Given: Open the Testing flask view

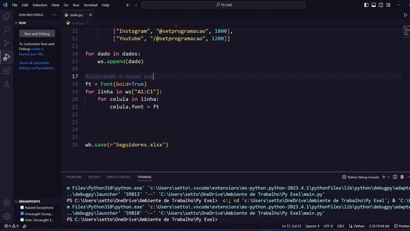Looking at the screenshot, I should coord(6,84).
